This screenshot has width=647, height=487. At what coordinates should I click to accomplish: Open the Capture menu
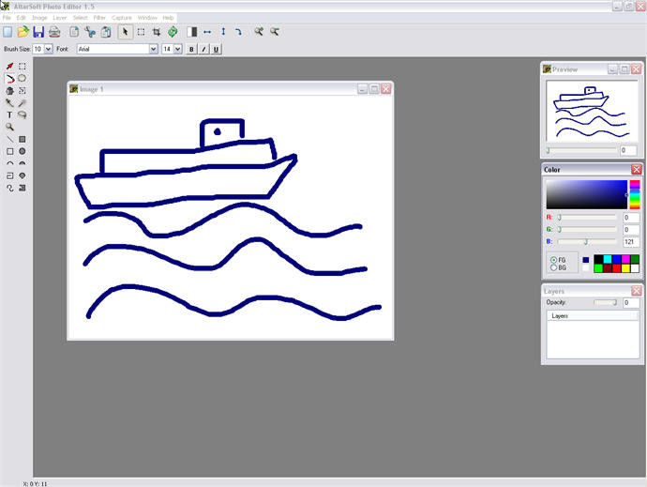pos(122,18)
